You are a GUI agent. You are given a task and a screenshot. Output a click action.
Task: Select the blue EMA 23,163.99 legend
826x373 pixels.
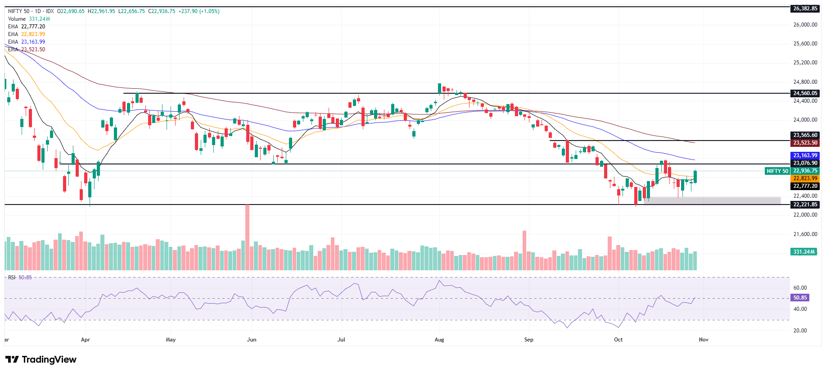(27, 42)
